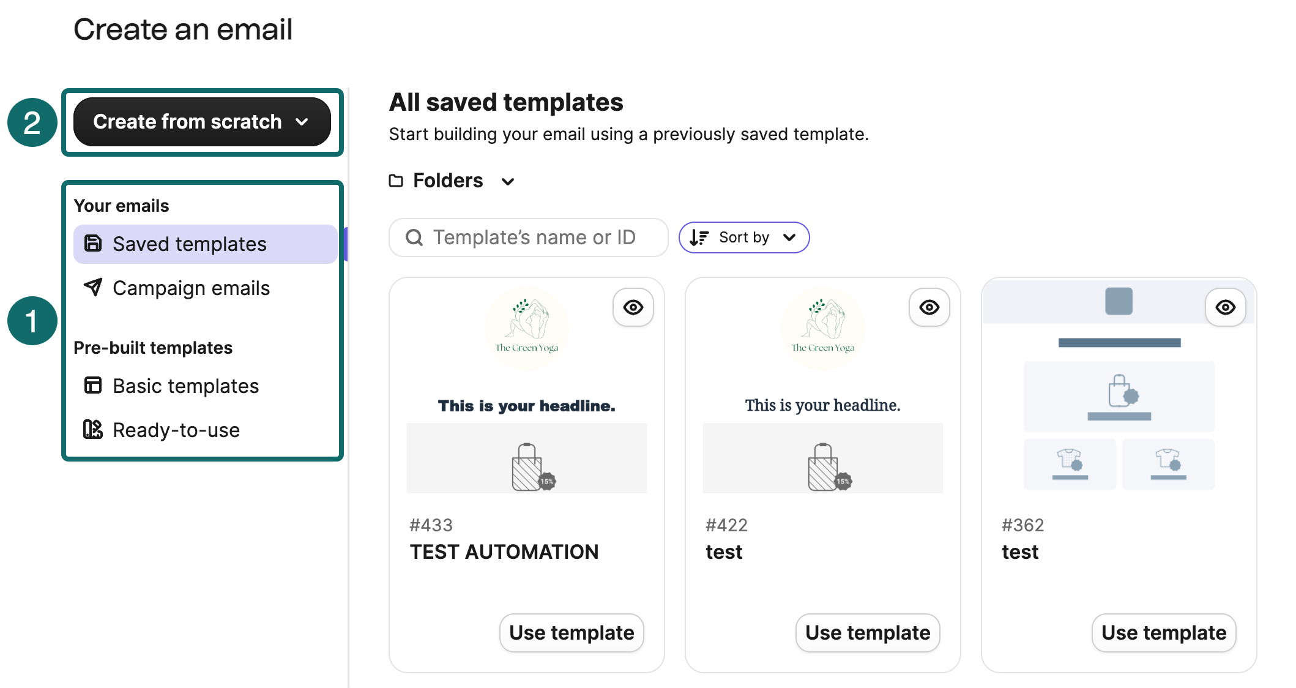Expand the Folders dropdown

[507, 181]
